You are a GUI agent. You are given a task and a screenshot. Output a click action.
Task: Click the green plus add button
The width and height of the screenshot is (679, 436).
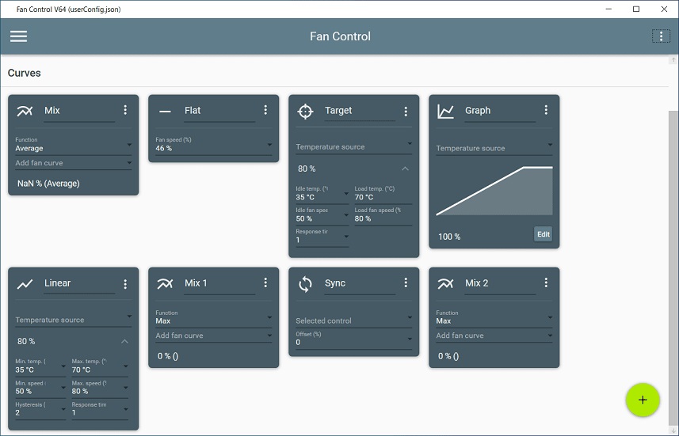[643, 400]
